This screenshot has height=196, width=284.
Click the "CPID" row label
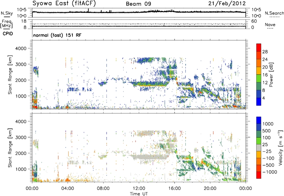click(8, 34)
